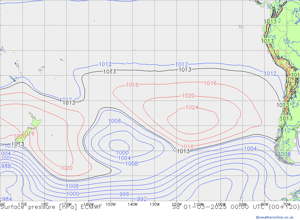
Task: Click the 988 isobar label
Action: [6, 166]
